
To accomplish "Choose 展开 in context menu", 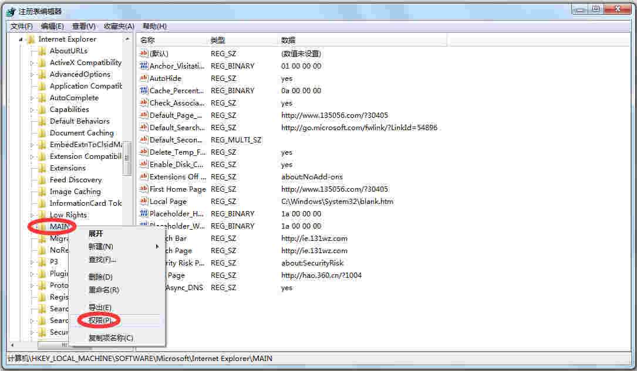I will (x=117, y=233).
